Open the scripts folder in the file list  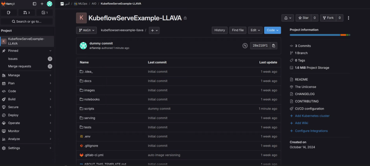pos(89,108)
